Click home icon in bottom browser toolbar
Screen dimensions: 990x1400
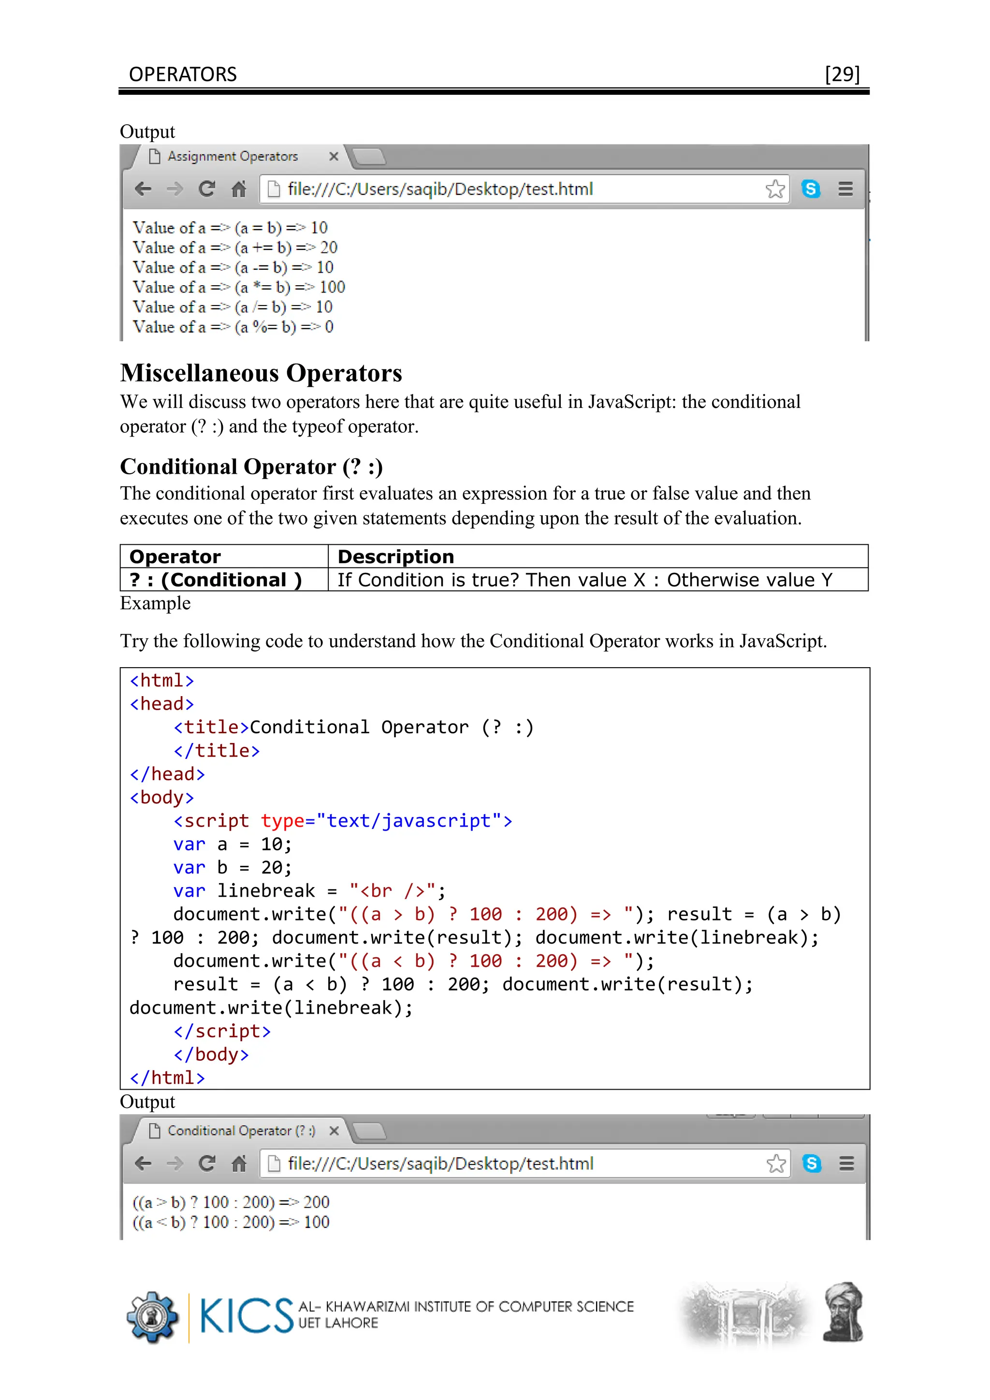pos(239,1164)
